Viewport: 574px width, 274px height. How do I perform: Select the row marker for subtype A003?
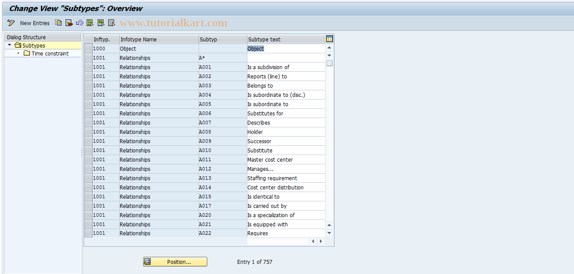[88, 85]
